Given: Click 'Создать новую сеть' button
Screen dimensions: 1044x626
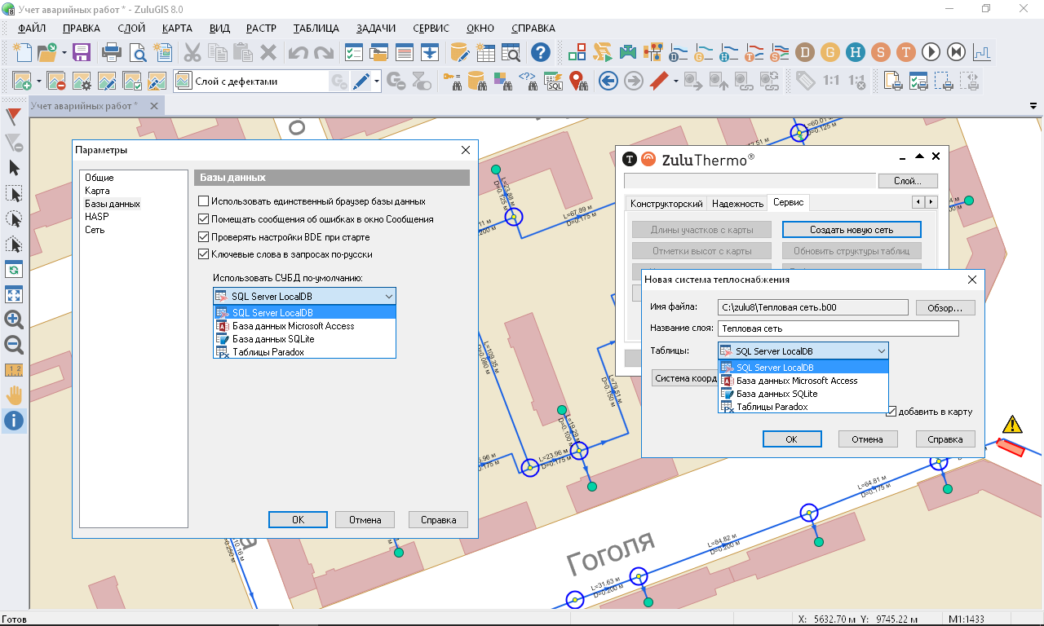Looking at the screenshot, I should [x=851, y=230].
